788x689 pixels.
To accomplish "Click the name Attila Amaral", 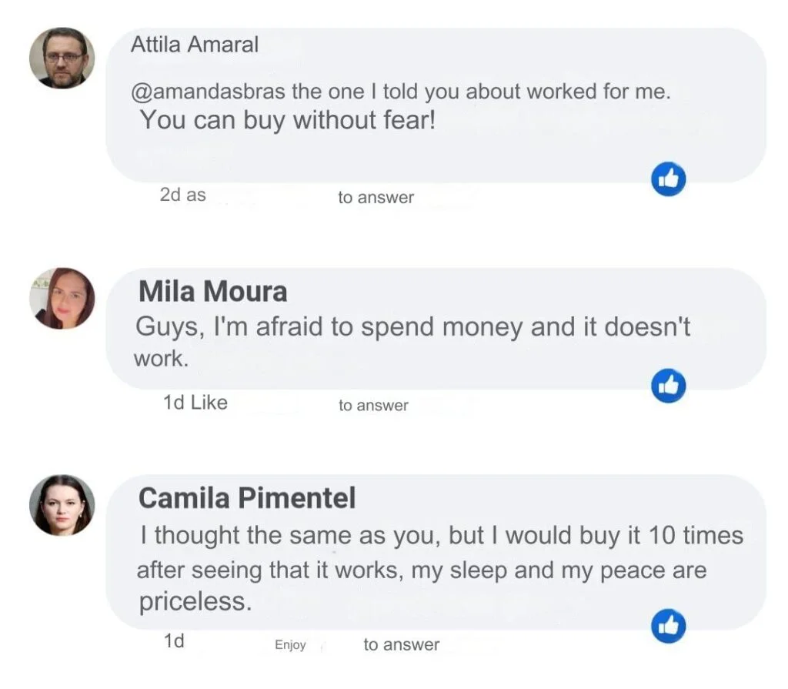I will pyautogui.click(x=195, y=45).
